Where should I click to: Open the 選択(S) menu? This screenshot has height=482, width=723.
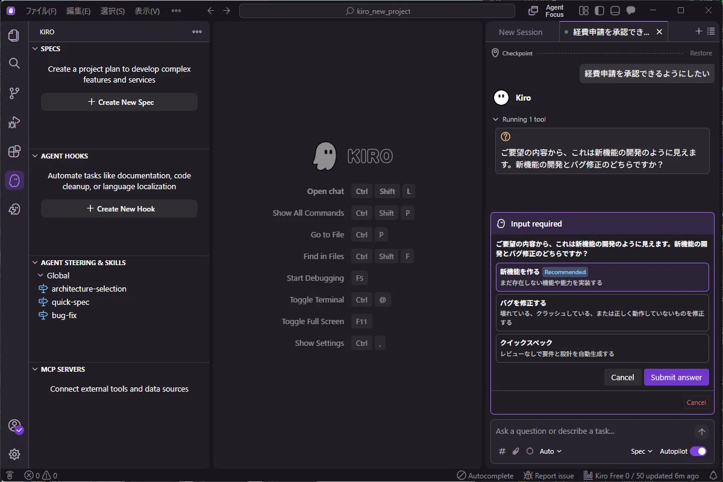click(113, 11)
